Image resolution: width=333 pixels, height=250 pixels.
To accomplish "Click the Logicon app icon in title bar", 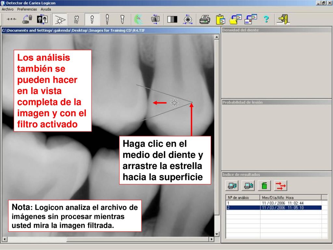I will (x=3, y=3).
